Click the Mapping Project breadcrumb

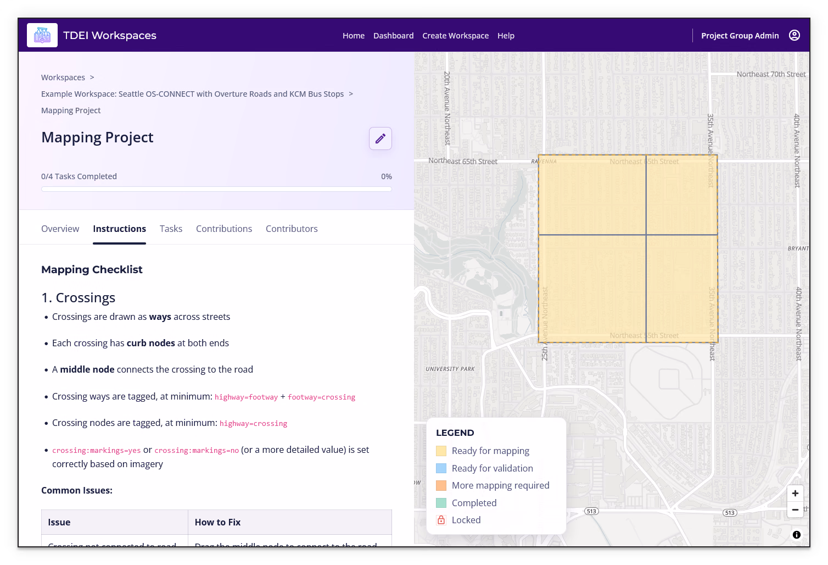71,110
